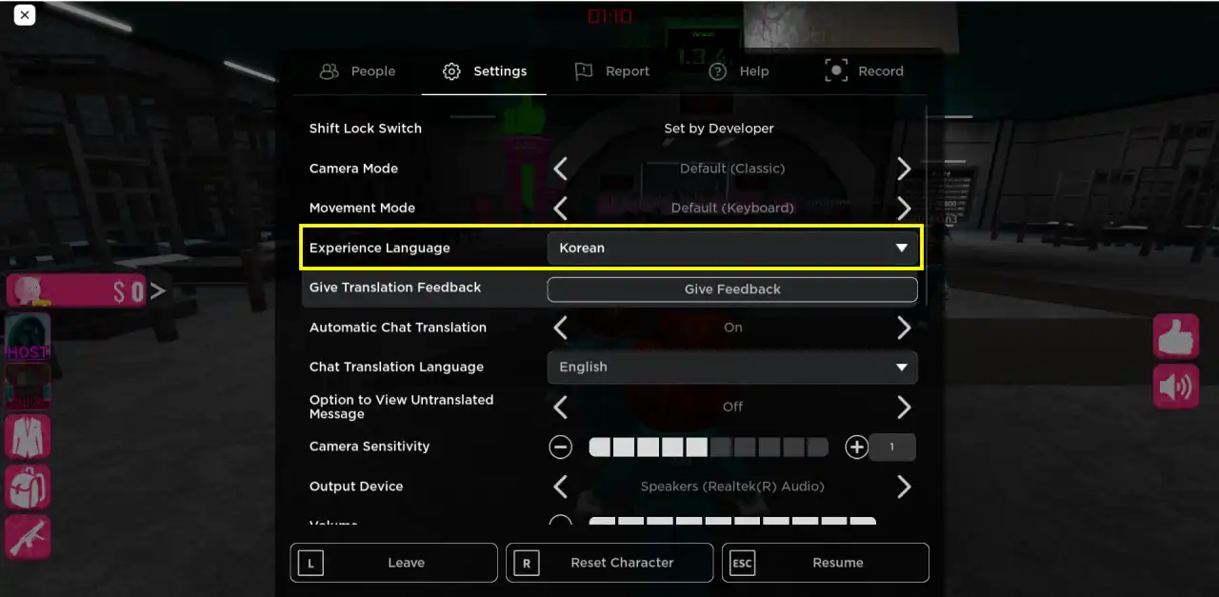The height and width of the screenshot is (597, 1219).
Task: Increase camera sensitivity with plus icon
Action: click(x=856, y=448)
